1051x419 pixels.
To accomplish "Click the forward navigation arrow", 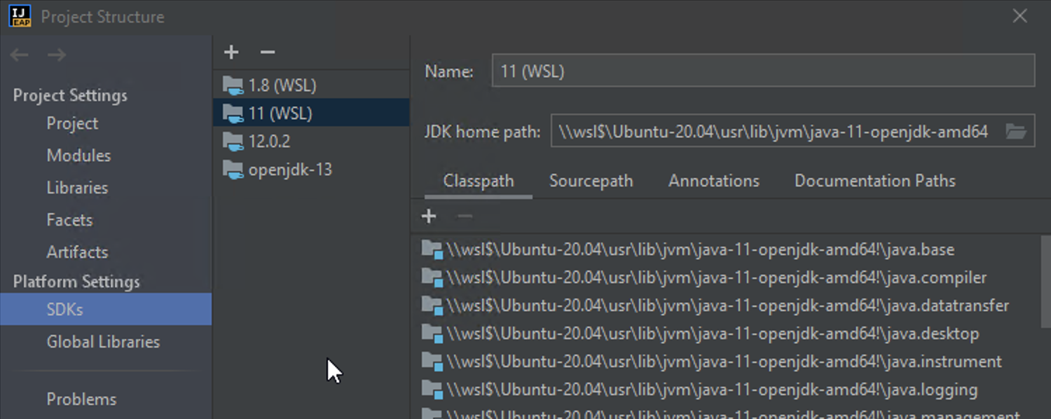I will pyautogui.click(x=56, y=55).
